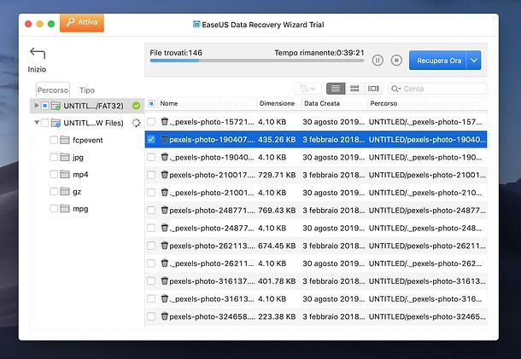Screen dimensions: 521x359
Task: Click into the Cerca search field
Action: coord(437,89)
